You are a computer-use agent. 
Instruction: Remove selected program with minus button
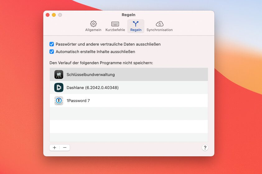(65, 148)
